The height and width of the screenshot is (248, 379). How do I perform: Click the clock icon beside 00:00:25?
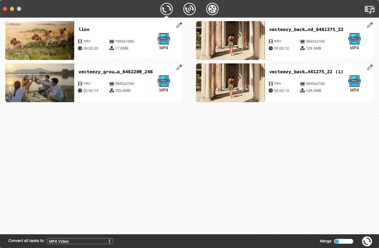click(80, 48)
